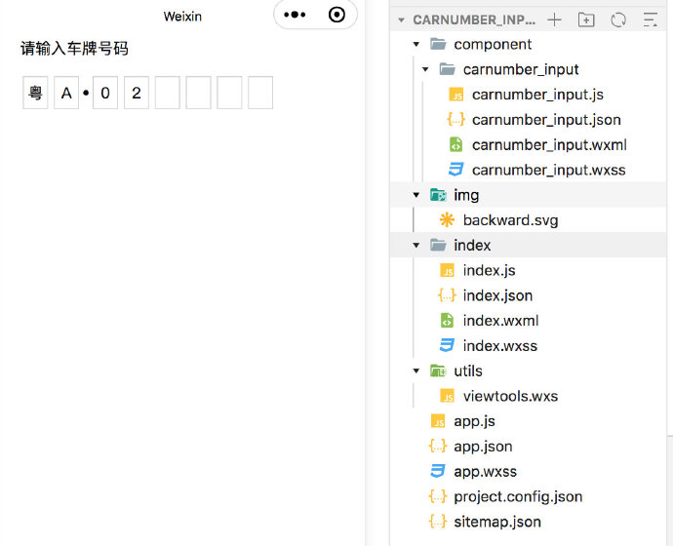
Task: Click the first empty plate digit box
Action: (x=168, y=93)
